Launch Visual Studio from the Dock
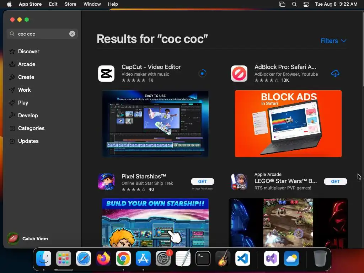The image size is (364, 273). [x=272, y=258]
